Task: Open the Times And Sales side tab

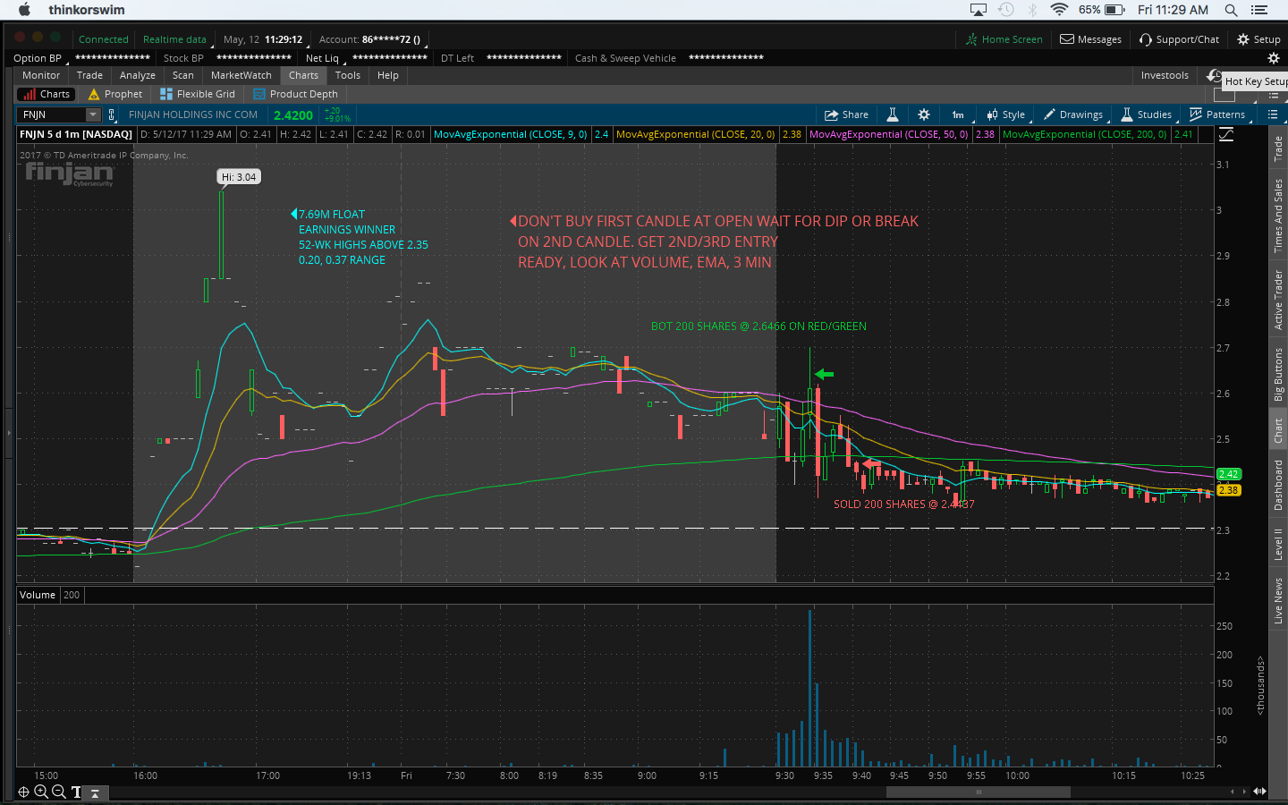Action: (x=1278, y=216)
